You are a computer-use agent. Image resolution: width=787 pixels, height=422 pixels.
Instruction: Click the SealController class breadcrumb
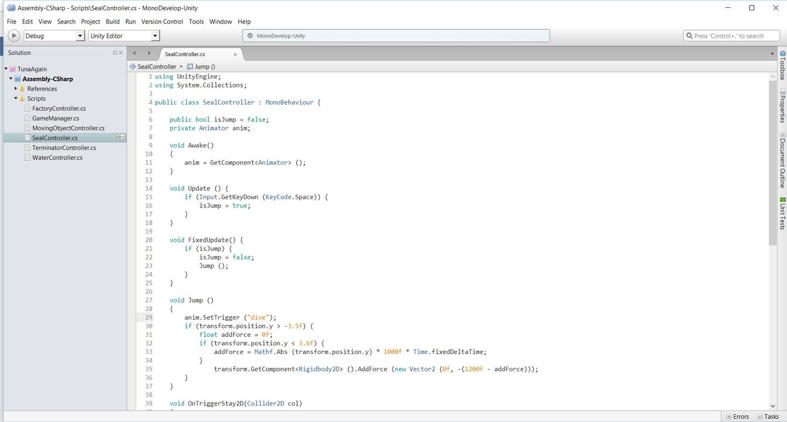click(x=153, y=66)
